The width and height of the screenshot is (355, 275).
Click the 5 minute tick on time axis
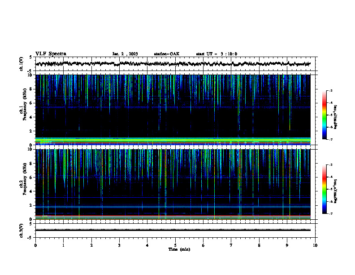pyautogui.click(x=175, y=245)
